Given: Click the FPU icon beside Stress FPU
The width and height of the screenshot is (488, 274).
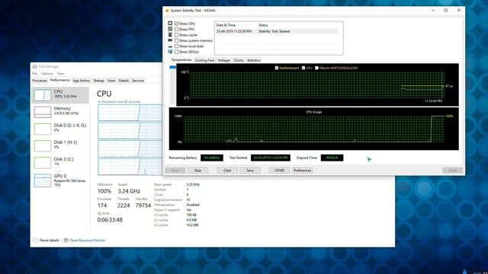Looking at the screenshot, I should [x=170, y=29].
